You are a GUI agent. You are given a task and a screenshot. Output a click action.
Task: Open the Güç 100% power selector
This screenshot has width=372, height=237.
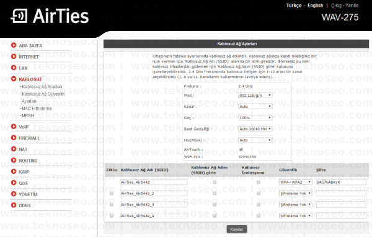[255, 117]
